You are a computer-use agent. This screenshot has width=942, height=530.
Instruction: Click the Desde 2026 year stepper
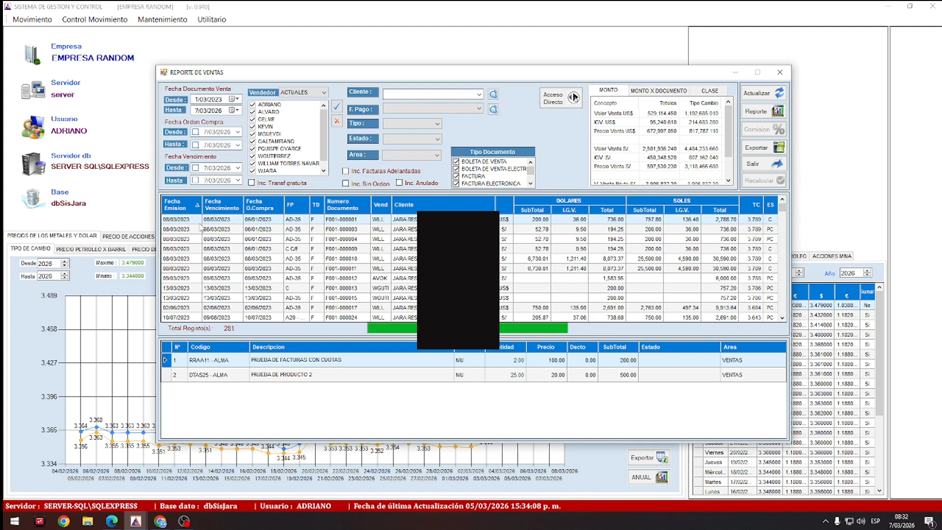pyautogui.click(x=64, y=264)
